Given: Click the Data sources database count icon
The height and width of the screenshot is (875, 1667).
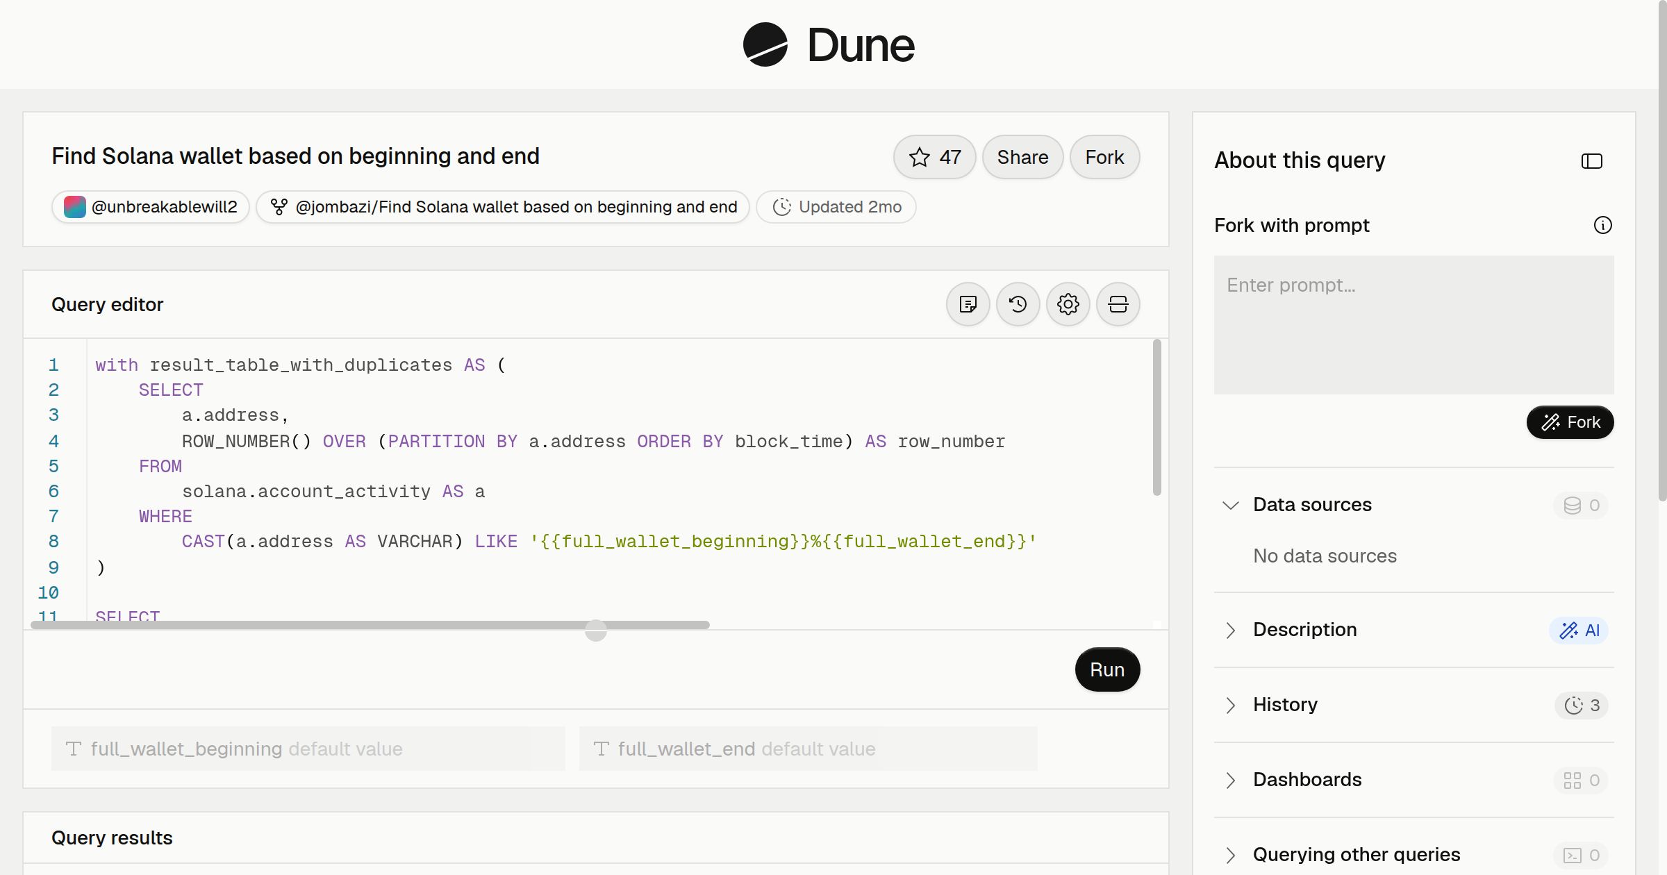Looking at the screenshot, I should [1573, 505].
